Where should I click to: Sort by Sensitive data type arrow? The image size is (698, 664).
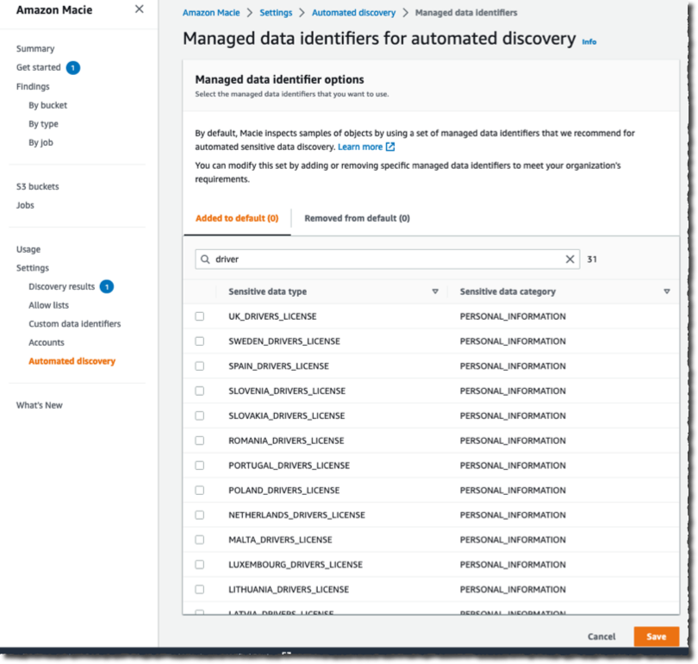(435, 291)
